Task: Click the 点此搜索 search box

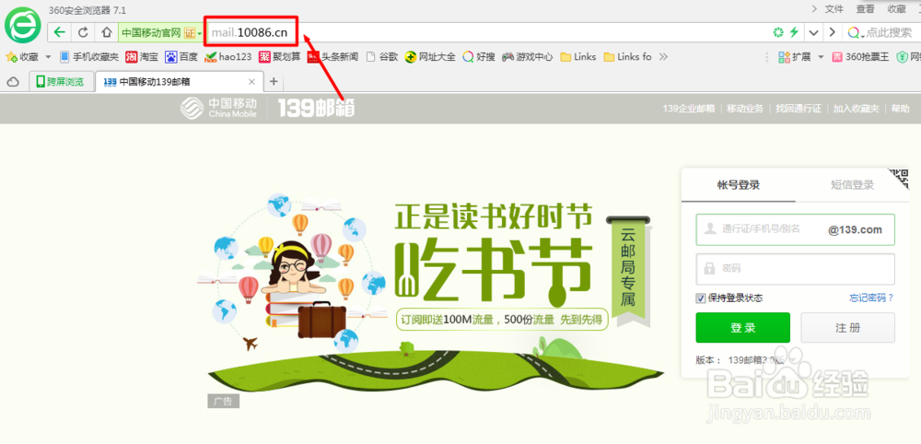Action: pyautogui.click(x=889, y=32)
